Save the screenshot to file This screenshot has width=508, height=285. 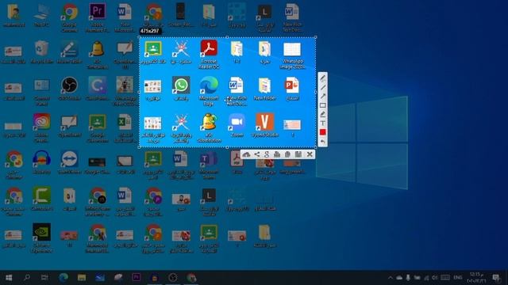pos(298,154)
